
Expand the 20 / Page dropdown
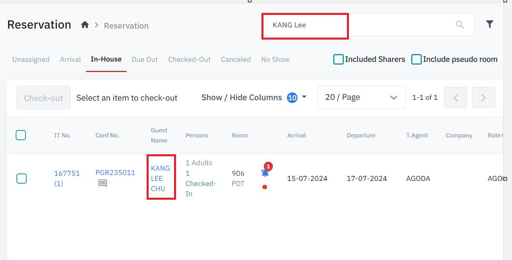[x=361, y=97]
